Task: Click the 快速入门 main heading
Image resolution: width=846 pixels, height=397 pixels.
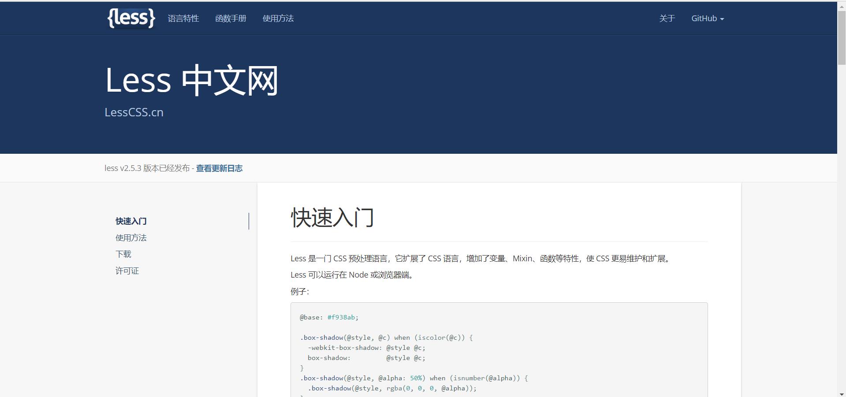Action: (332, 218)
